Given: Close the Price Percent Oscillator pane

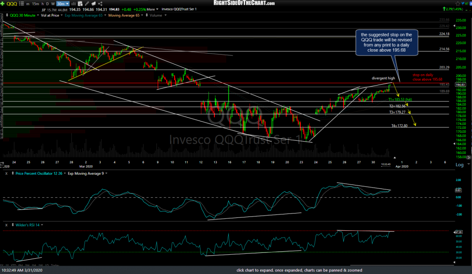Looking at the screenshot, I should (x=6, y=174).
